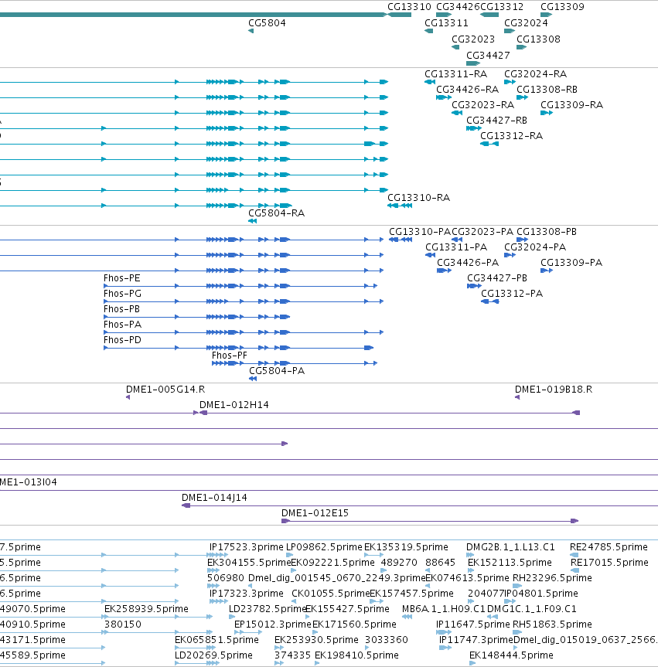Select gene CG34426 label

pos(458,7)
